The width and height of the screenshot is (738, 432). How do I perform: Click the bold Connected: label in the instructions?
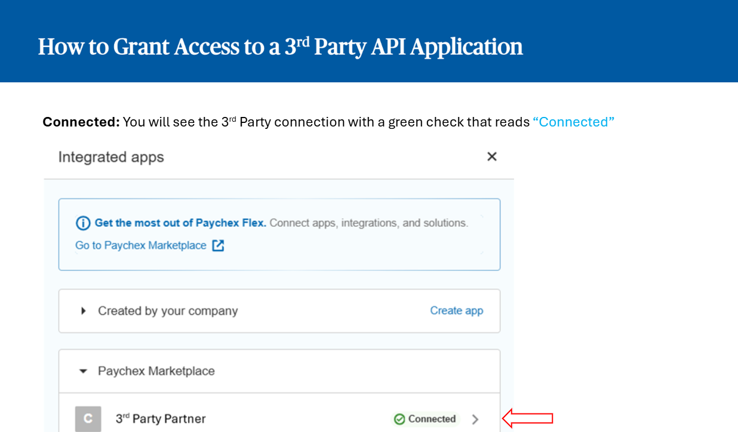point(81,122)
